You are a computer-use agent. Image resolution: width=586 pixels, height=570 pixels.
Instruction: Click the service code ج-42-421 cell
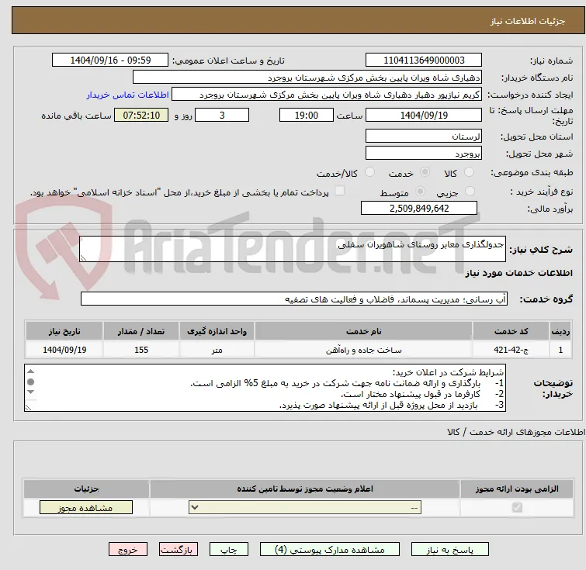pos(511,350)
